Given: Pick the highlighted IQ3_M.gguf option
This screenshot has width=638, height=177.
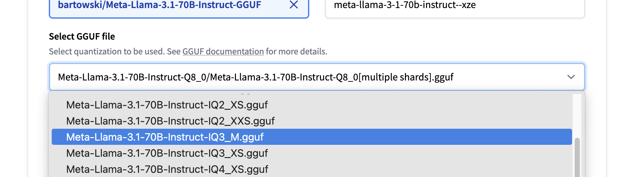Looking at the screenshot, I should 165,137.
